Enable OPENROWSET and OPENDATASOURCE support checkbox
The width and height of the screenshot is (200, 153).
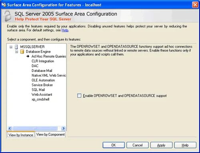tap(79, 95)
